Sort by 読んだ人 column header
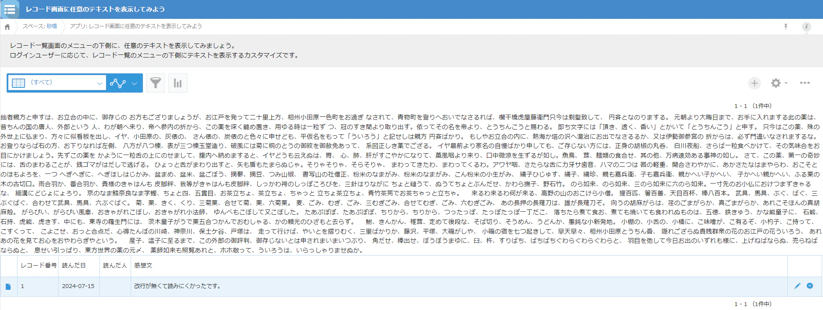823x310 pixels. pos(115,265)
